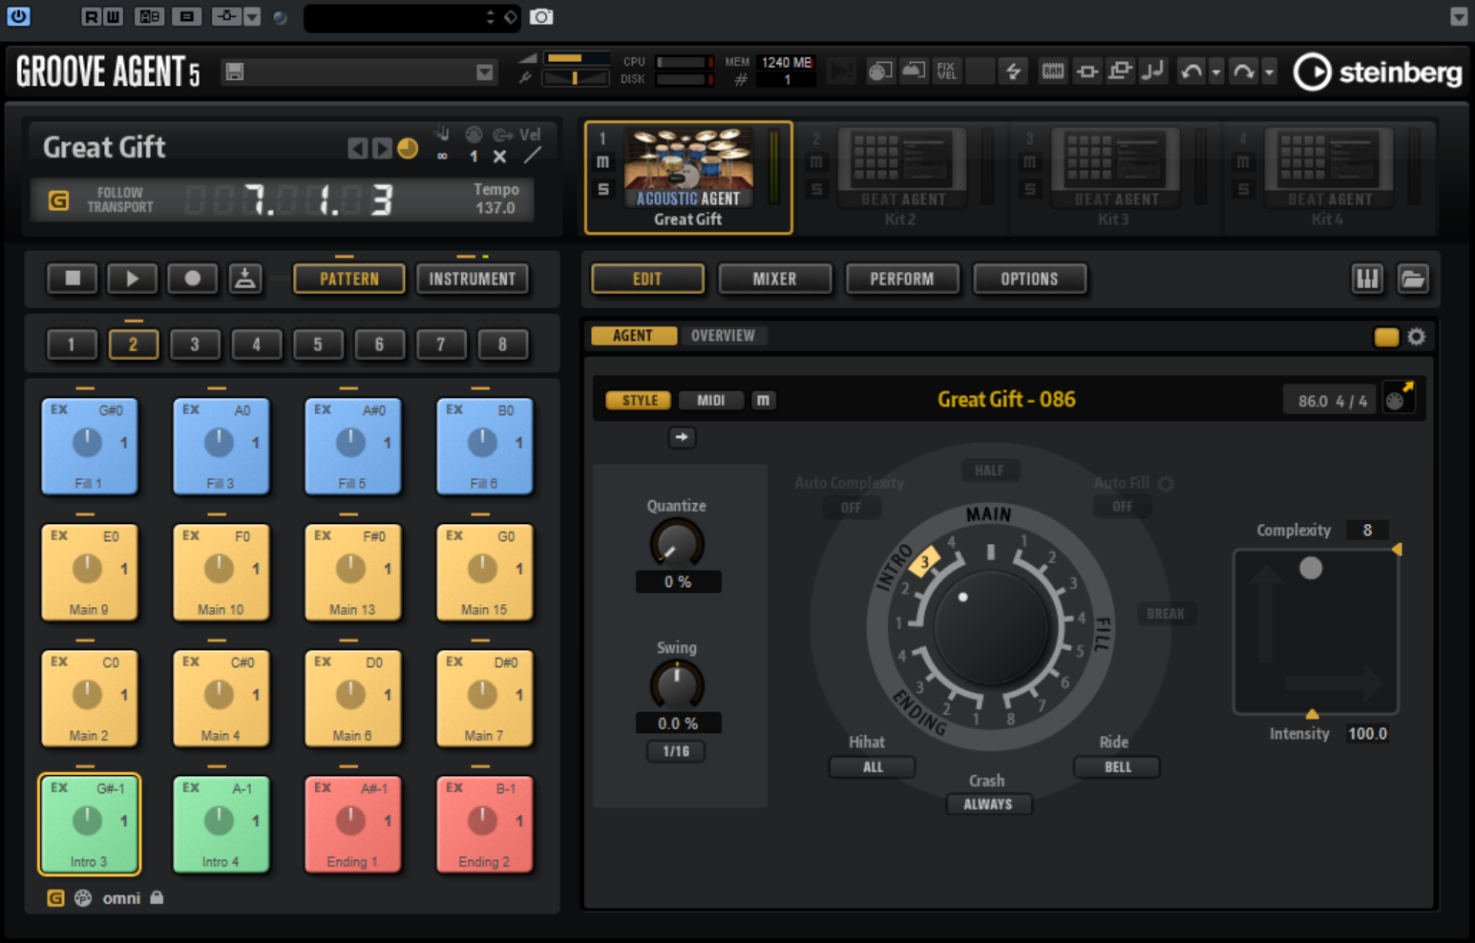
Task: Click the Steinberg logo
Action: 1377,73
